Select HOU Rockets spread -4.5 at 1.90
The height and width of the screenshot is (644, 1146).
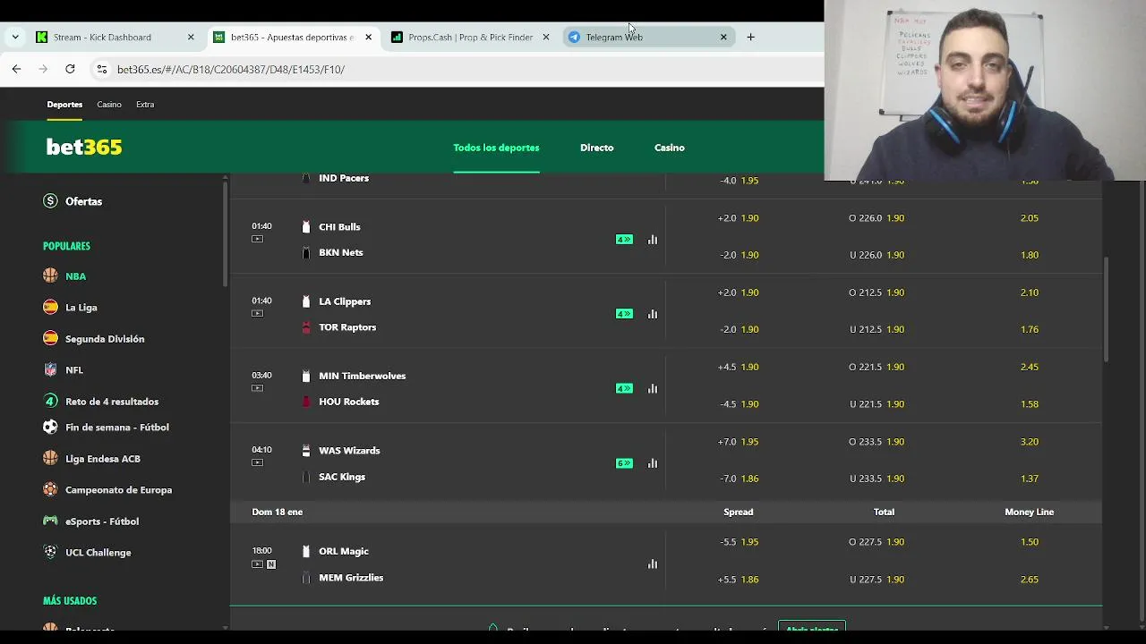point(739,404)
